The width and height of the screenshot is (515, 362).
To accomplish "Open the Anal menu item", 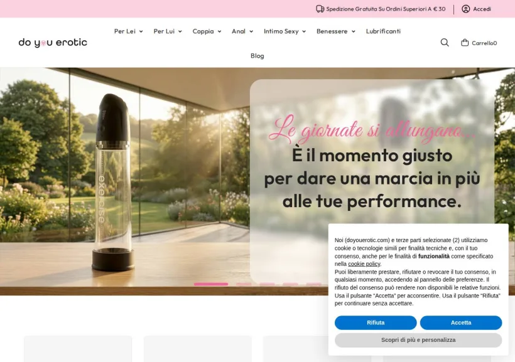I will [239, 31].
